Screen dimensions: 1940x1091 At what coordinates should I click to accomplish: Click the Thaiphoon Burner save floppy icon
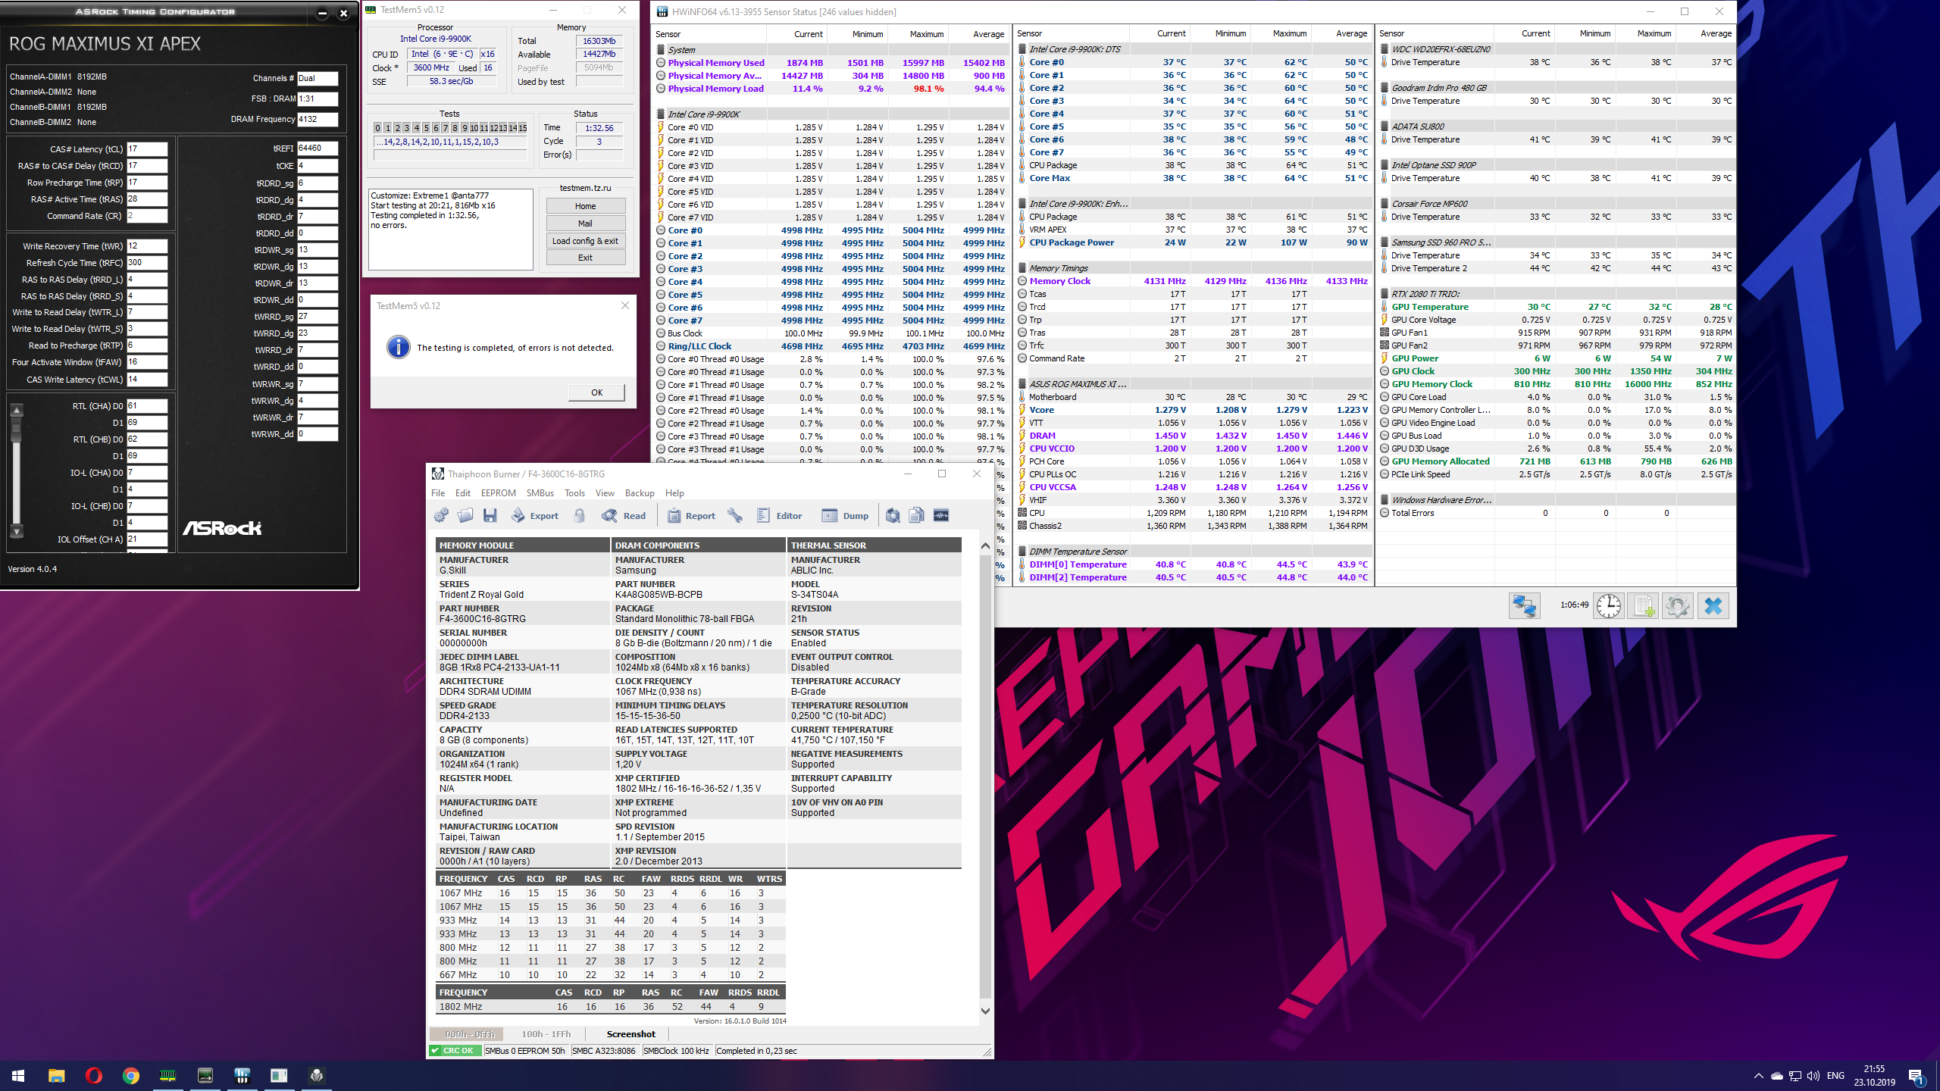point(490,516)
